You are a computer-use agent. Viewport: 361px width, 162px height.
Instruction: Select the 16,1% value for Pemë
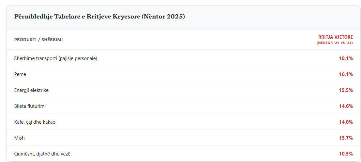point(346,74)
